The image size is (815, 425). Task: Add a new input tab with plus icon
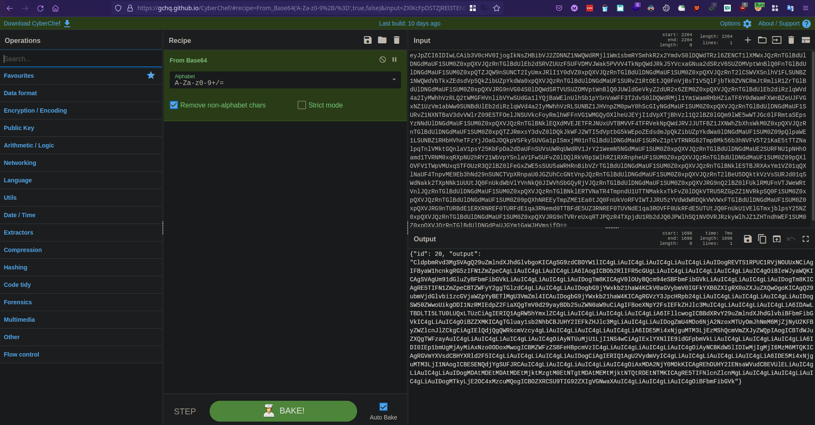pos(747,40)
